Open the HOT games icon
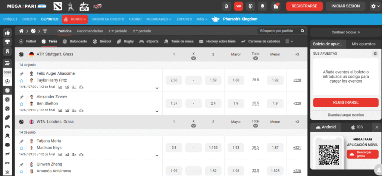Screen dimensions: 382x176 coord(84,6)
